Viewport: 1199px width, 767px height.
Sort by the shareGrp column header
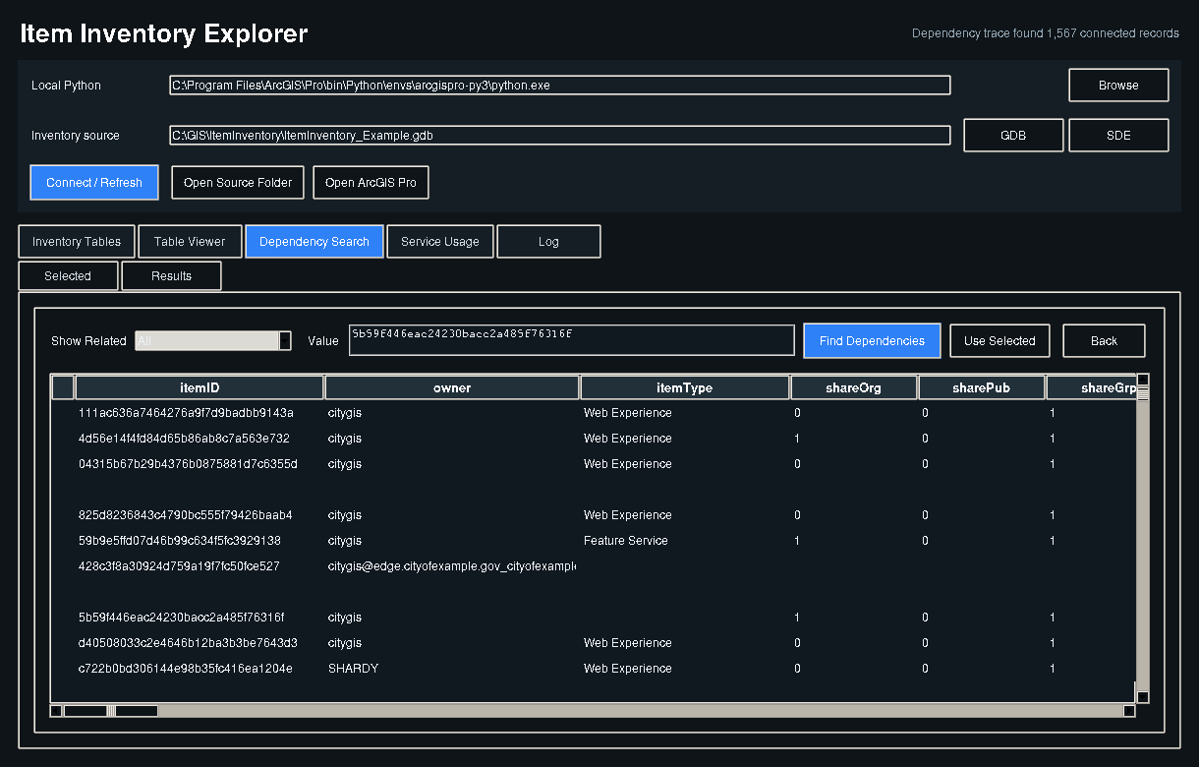[x=1092, y=388]
